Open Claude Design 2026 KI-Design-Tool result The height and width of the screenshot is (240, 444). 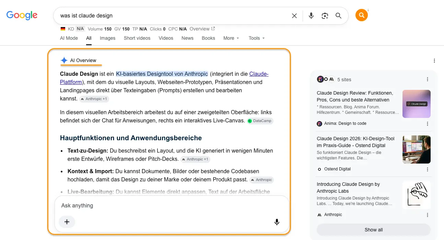pyautogui.click(x=355, y=142)
